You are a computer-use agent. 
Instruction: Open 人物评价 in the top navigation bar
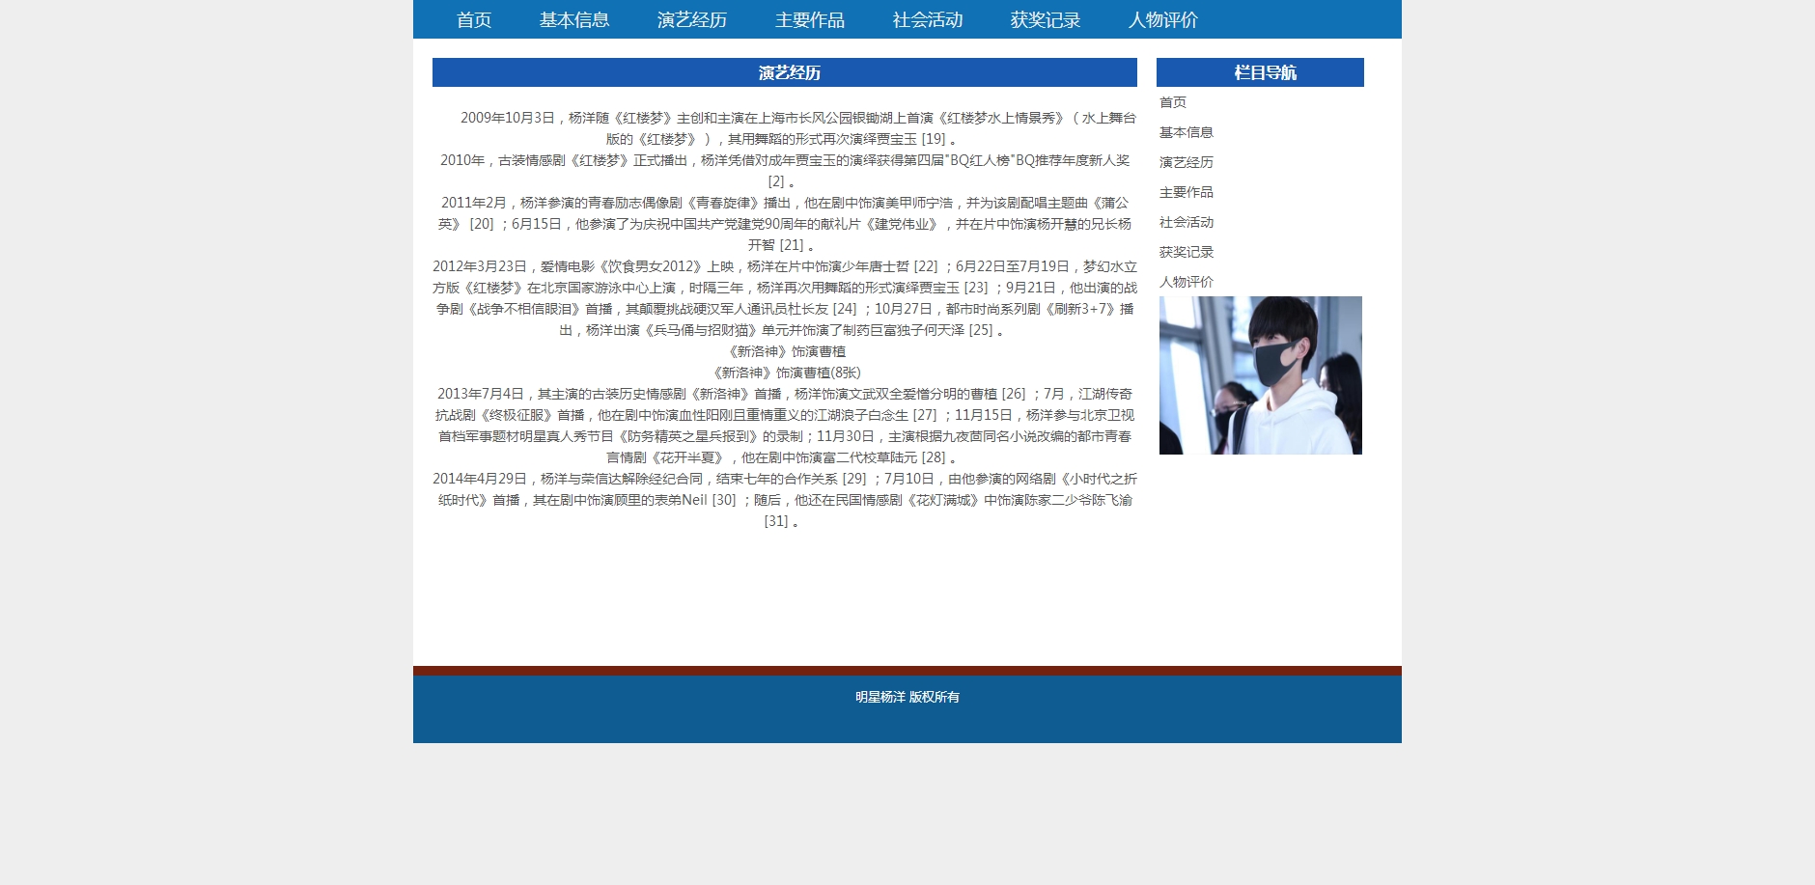click(x=1162, y=20)
